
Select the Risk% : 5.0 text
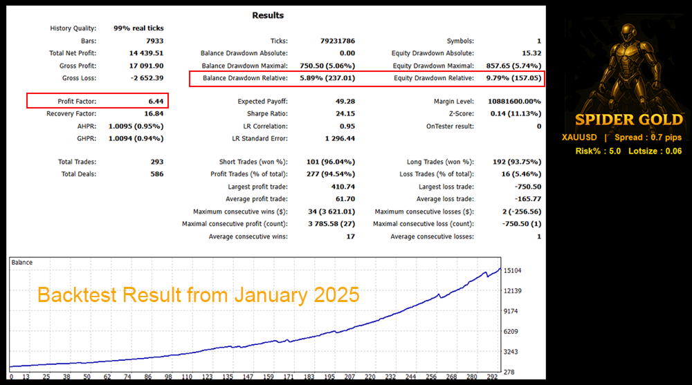598,151
